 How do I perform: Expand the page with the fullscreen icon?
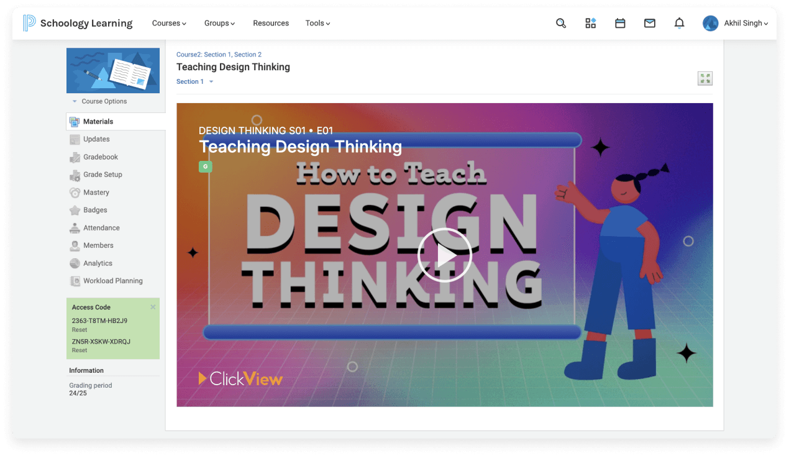click(705, 78)
